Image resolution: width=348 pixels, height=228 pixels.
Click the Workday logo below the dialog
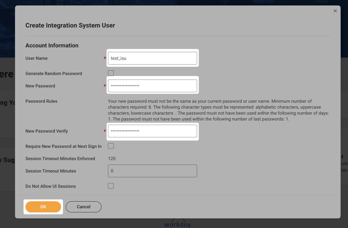pyautogui.click(x=177, y=224)
